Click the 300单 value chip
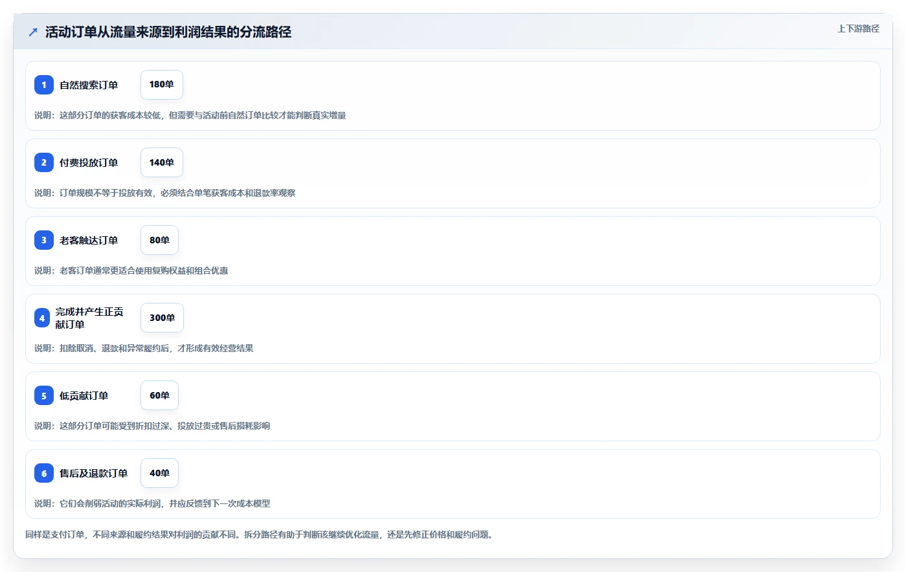 162,318
